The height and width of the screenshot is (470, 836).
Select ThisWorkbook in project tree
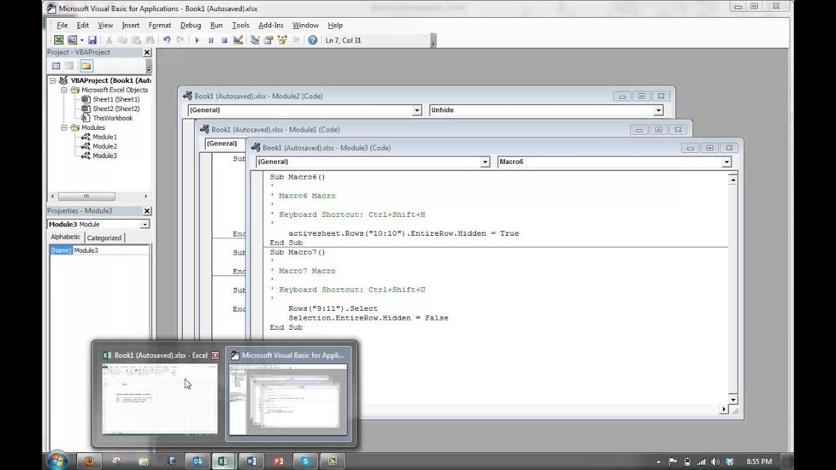tap(112, 118)
